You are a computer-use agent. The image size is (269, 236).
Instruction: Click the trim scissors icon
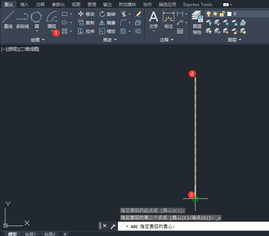click(x=123, y=14)
